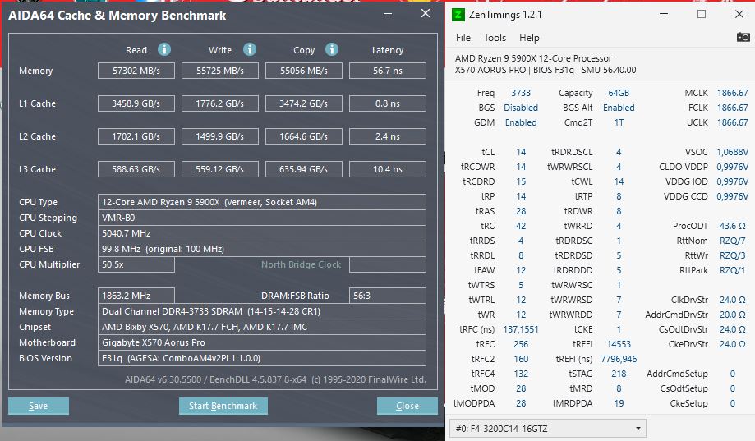Click Motherboard field Gigabyte X570 Aorus Pro
755x441 pixels.
tap(262, 342)
